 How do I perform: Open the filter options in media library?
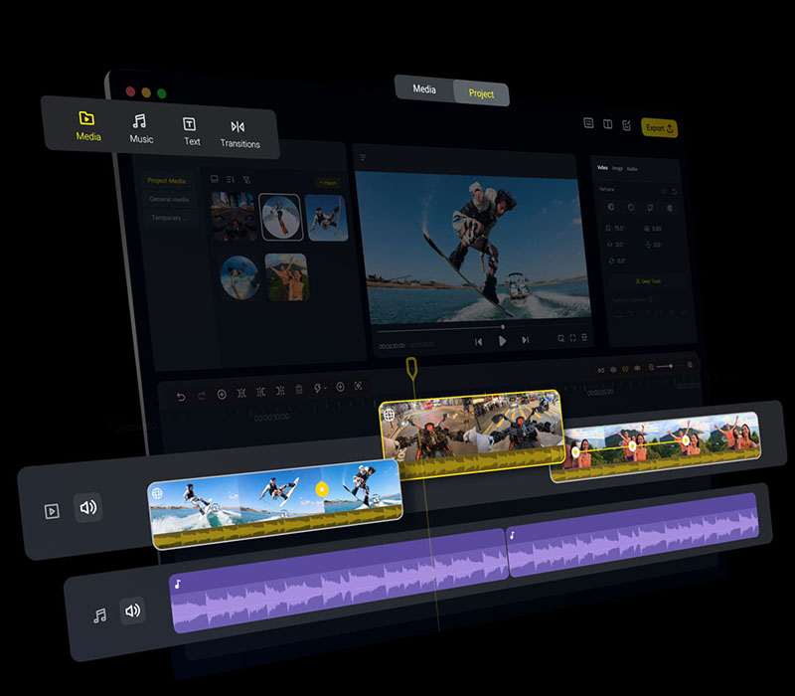(x=246, y=180)
